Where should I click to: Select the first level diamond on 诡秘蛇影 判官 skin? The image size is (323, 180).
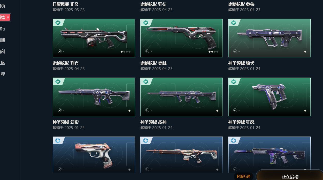tap(121, 52)
